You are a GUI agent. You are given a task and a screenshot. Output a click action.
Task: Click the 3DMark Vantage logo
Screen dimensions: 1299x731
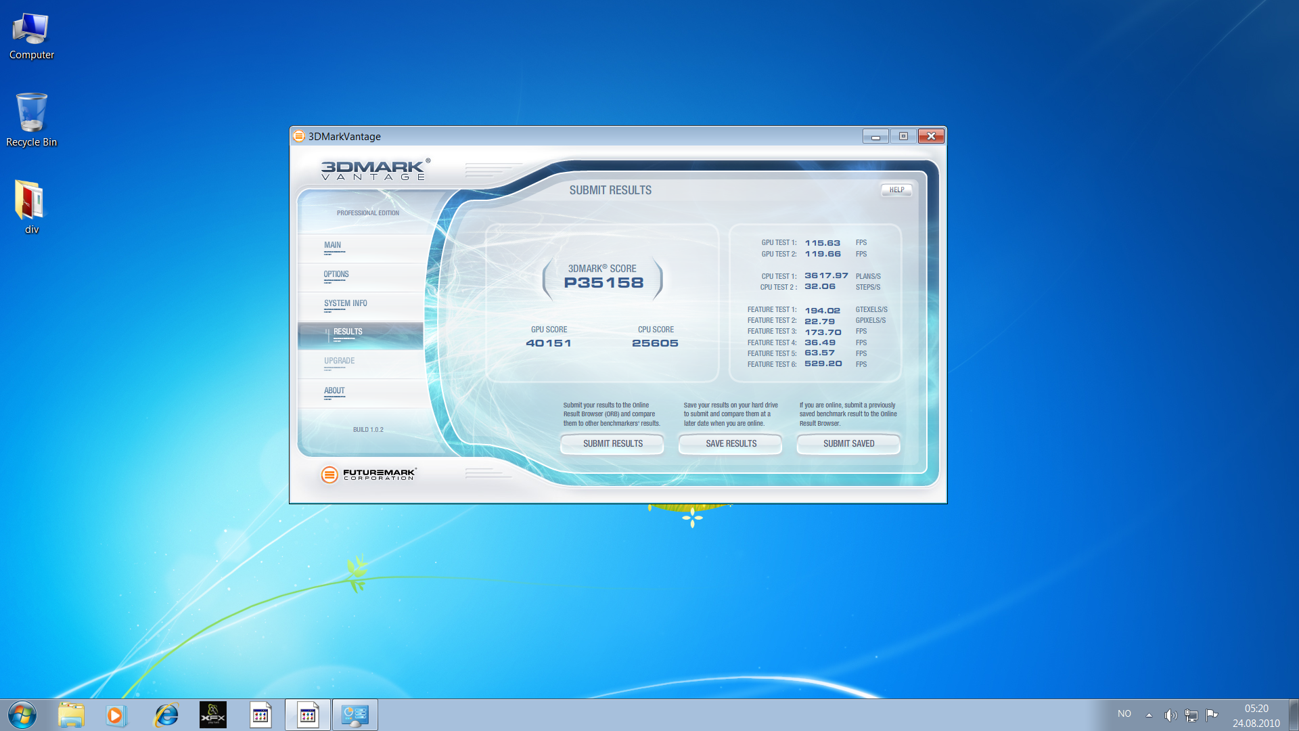pyautogui.click(x=375, y=169)
